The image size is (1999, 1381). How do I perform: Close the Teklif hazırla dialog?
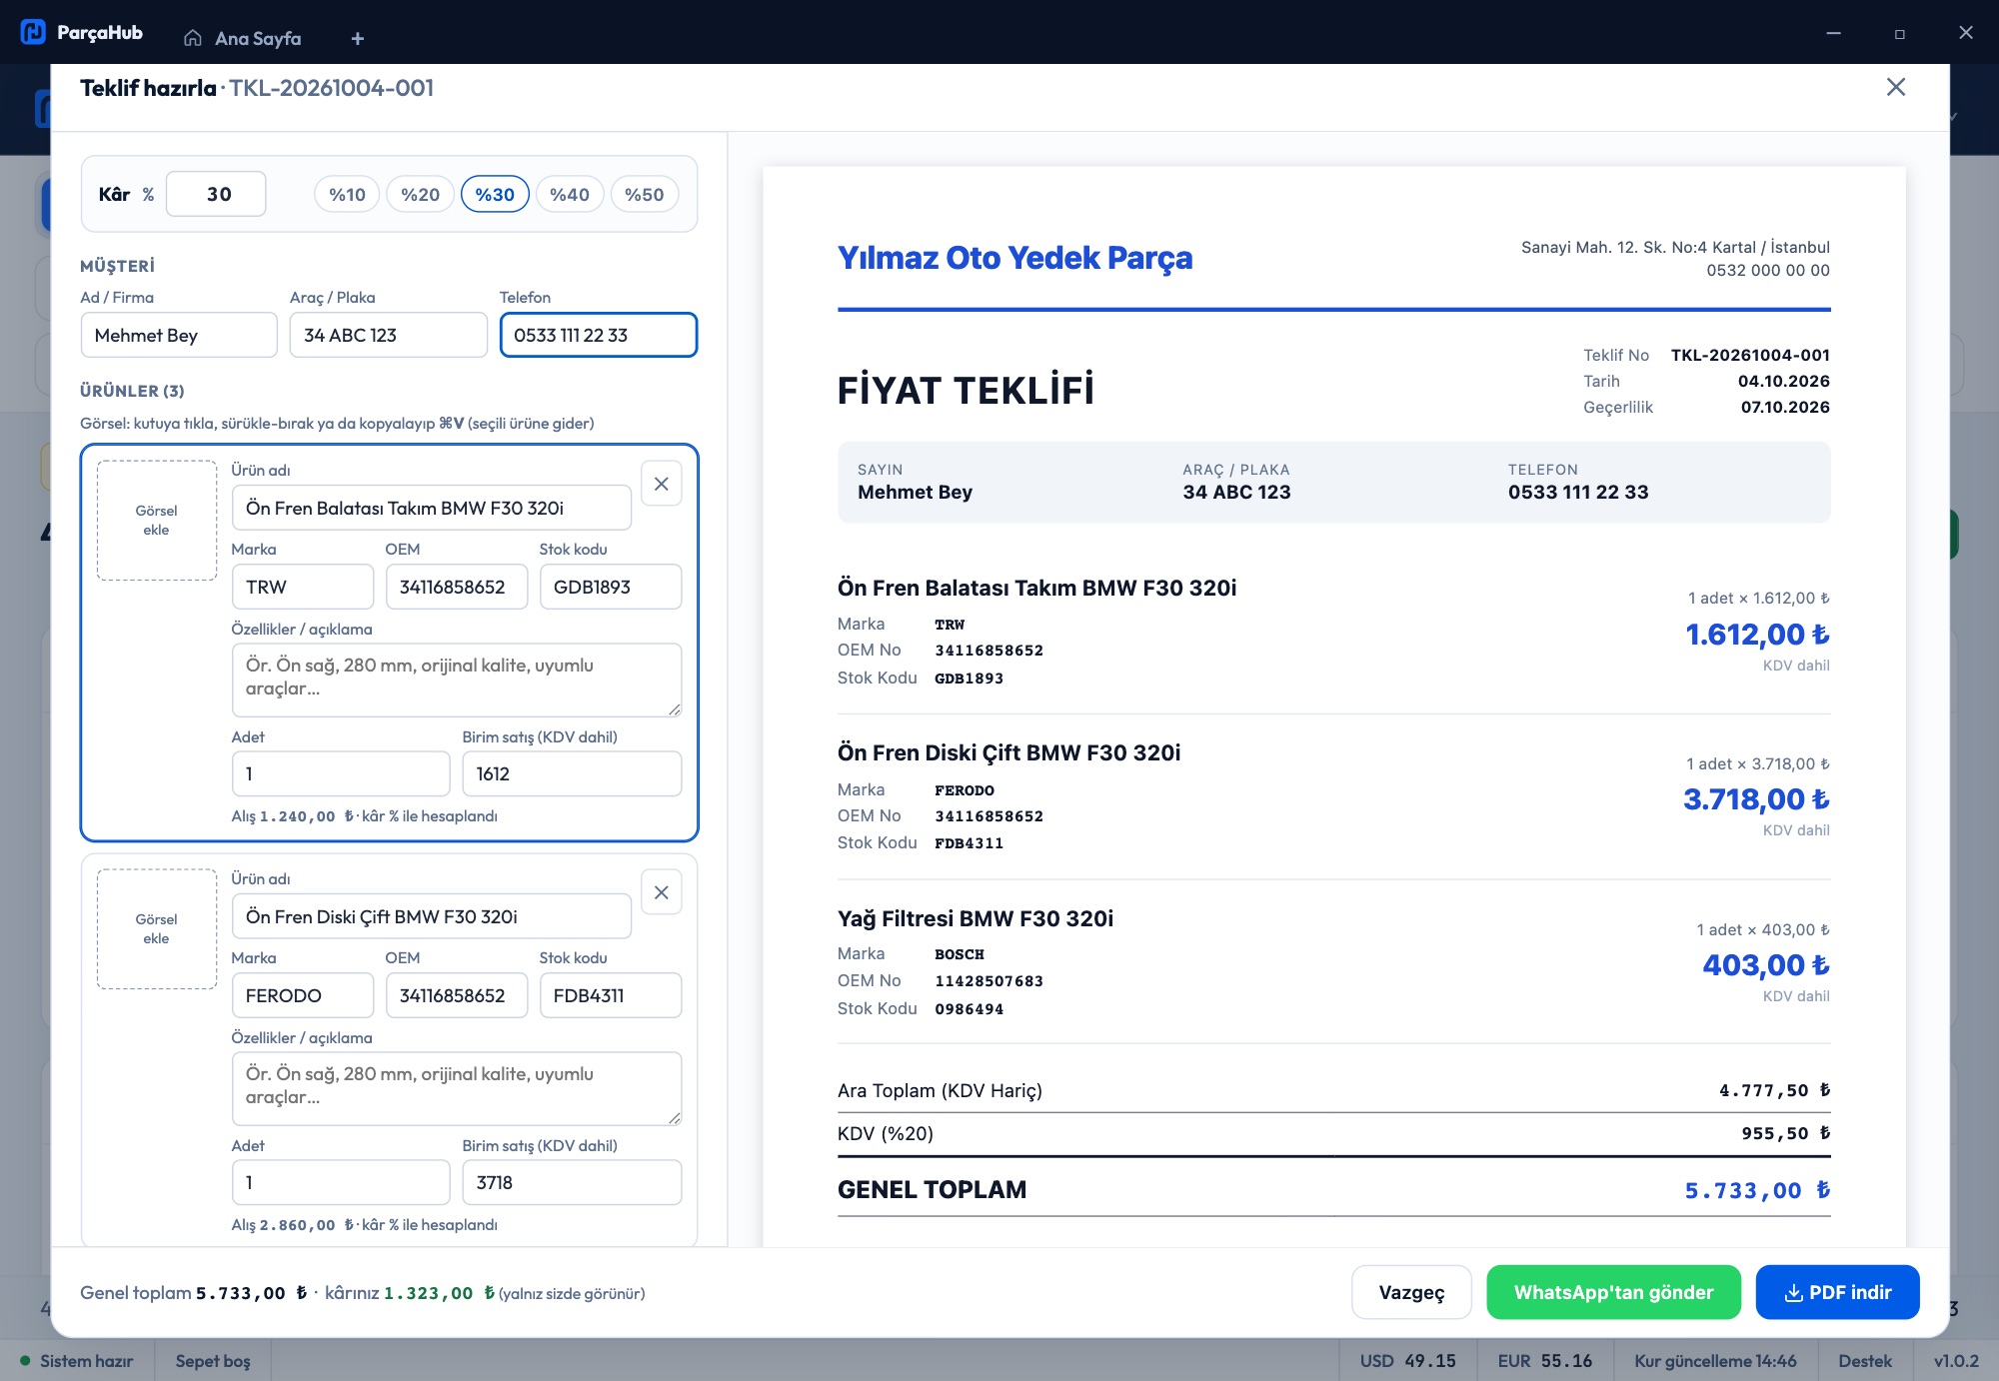click(1895, 87)
